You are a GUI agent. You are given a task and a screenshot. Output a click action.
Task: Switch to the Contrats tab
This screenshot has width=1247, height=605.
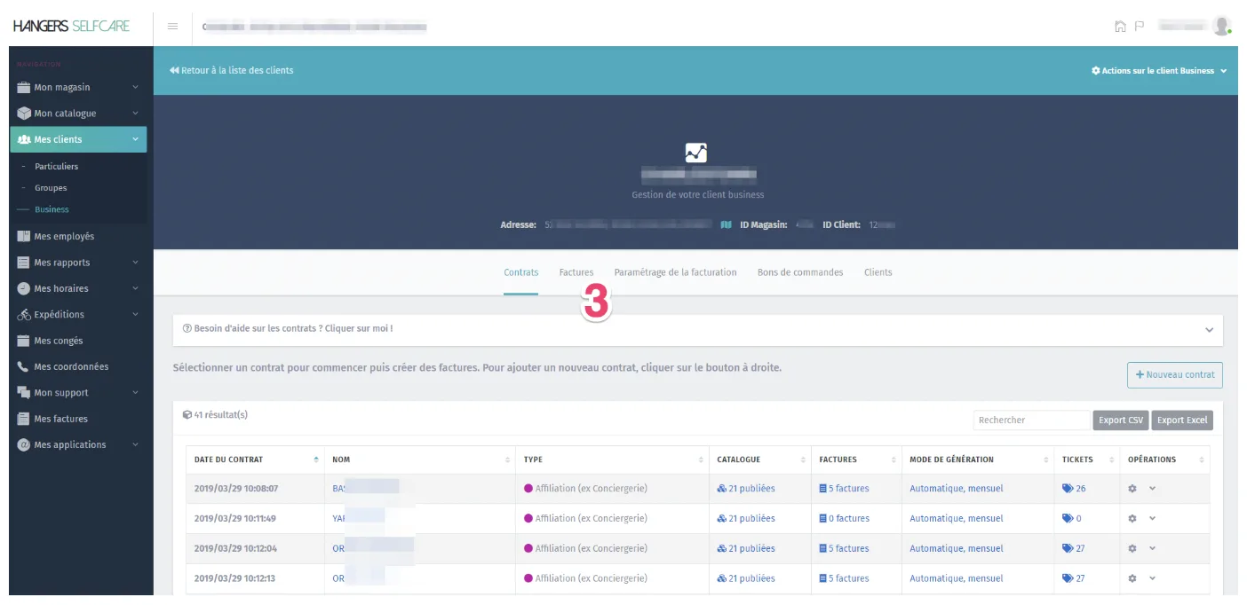point(521,272)
